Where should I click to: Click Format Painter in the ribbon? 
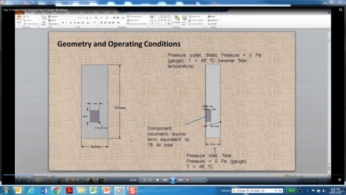tap(31, 24)
